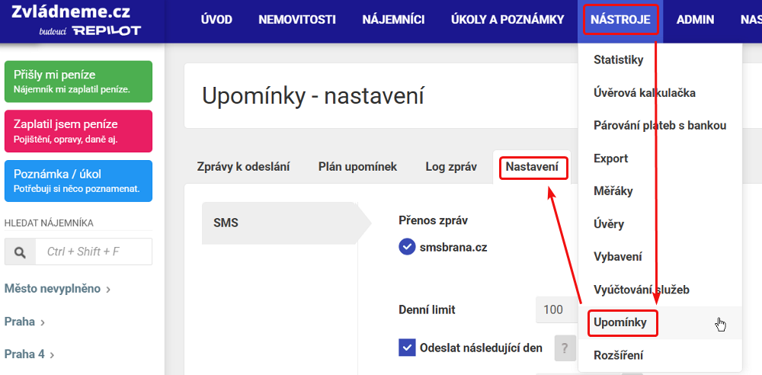Viewport: 762px width, 375px height.
Task: Click the blue Poznámka / úkol button
Action: point(78,181)
